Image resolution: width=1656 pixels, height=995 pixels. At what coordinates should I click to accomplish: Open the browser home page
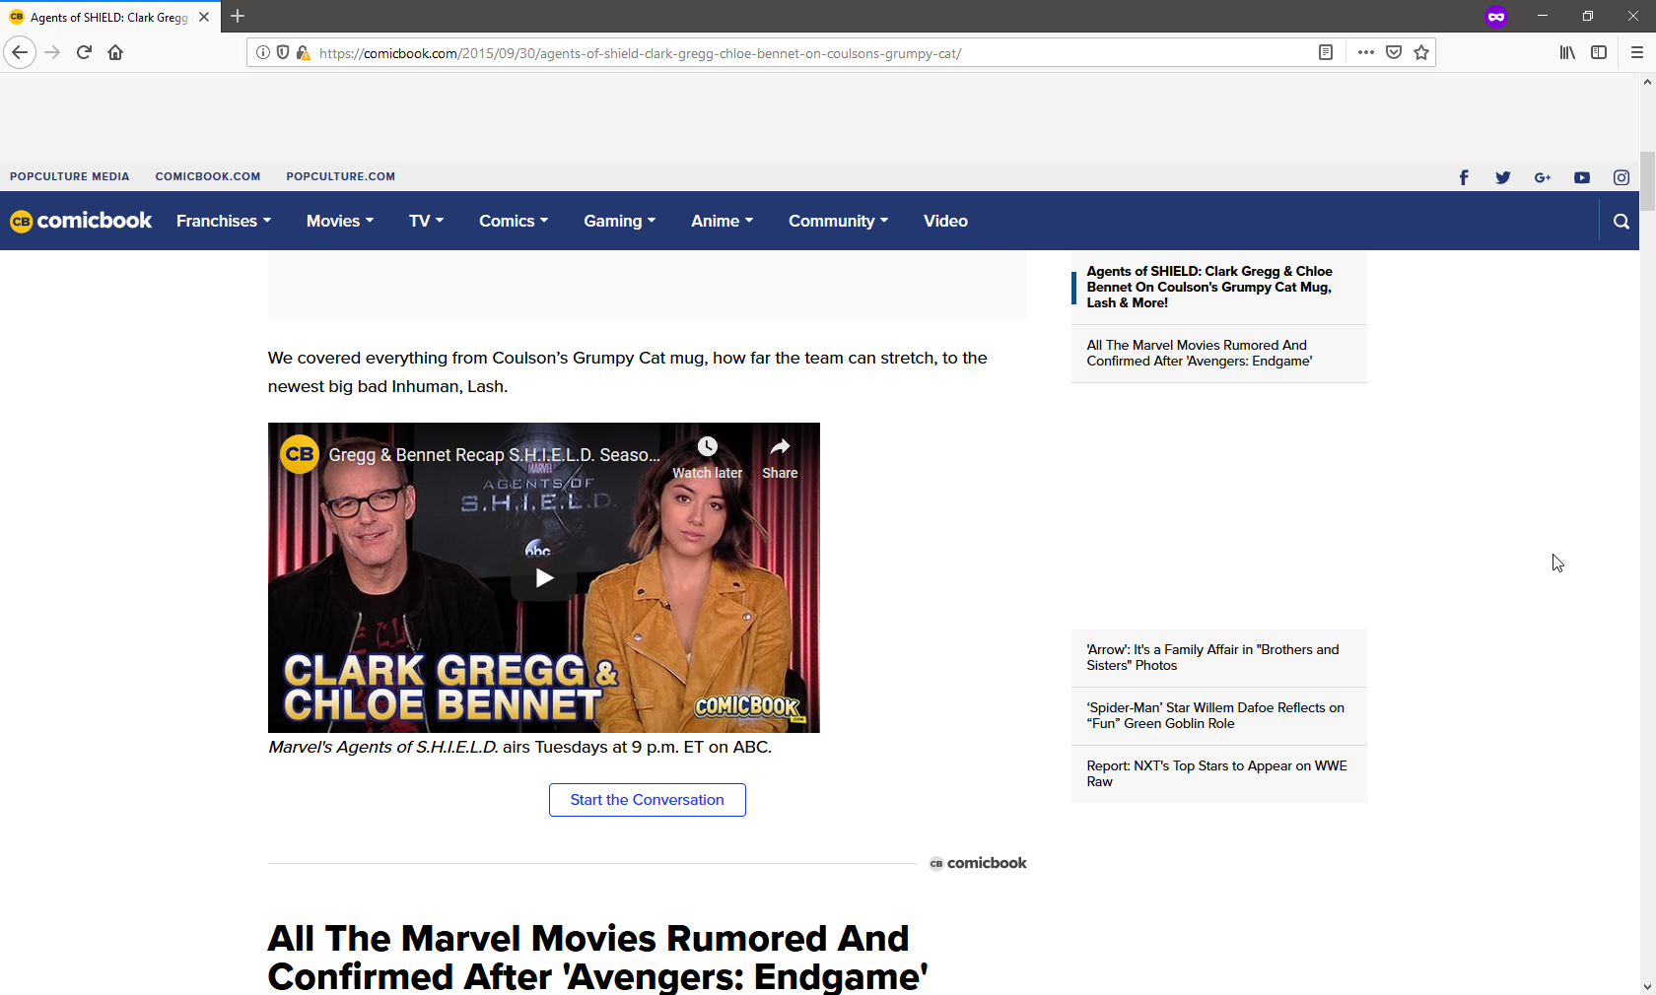(x=115, y=52)
